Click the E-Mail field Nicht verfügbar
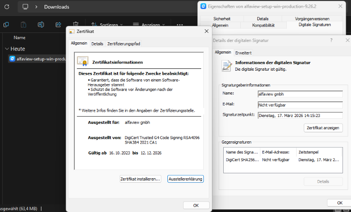This screenshot has height=212, width=351. [300, 105]
